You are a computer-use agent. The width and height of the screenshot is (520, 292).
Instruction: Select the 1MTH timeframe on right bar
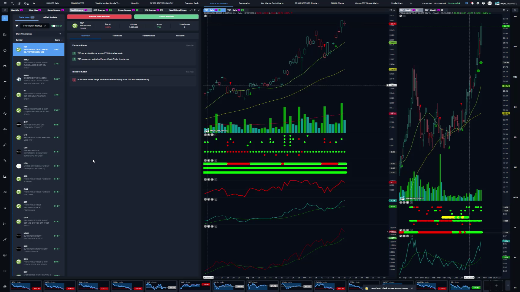coord(515,197)
